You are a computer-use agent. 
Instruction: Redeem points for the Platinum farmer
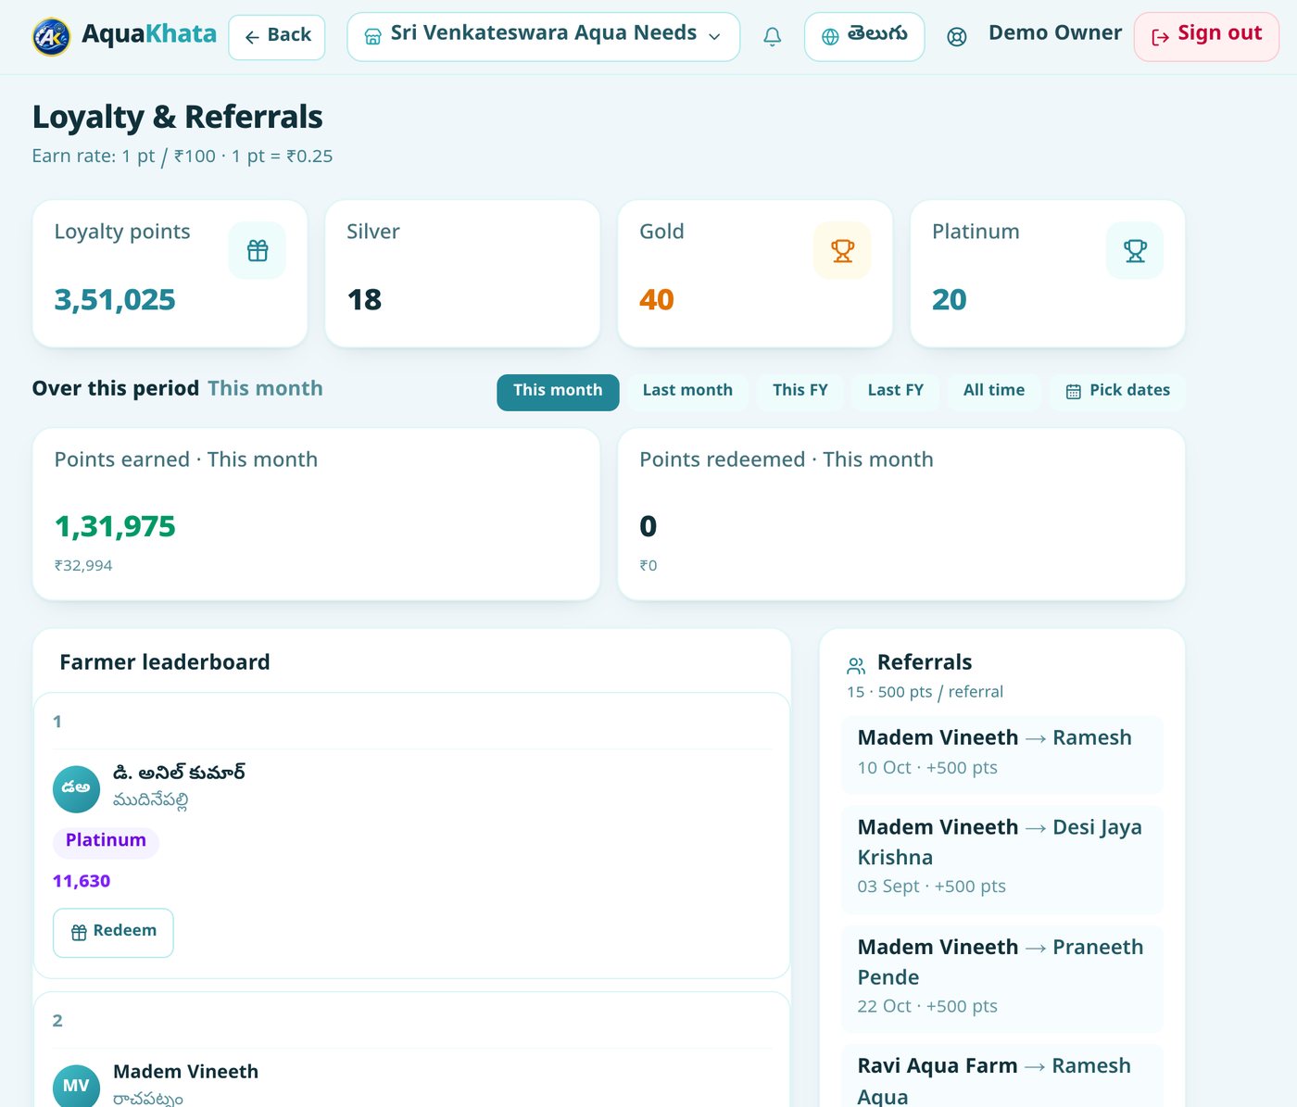pyautogui.click(x=113, y=932)
